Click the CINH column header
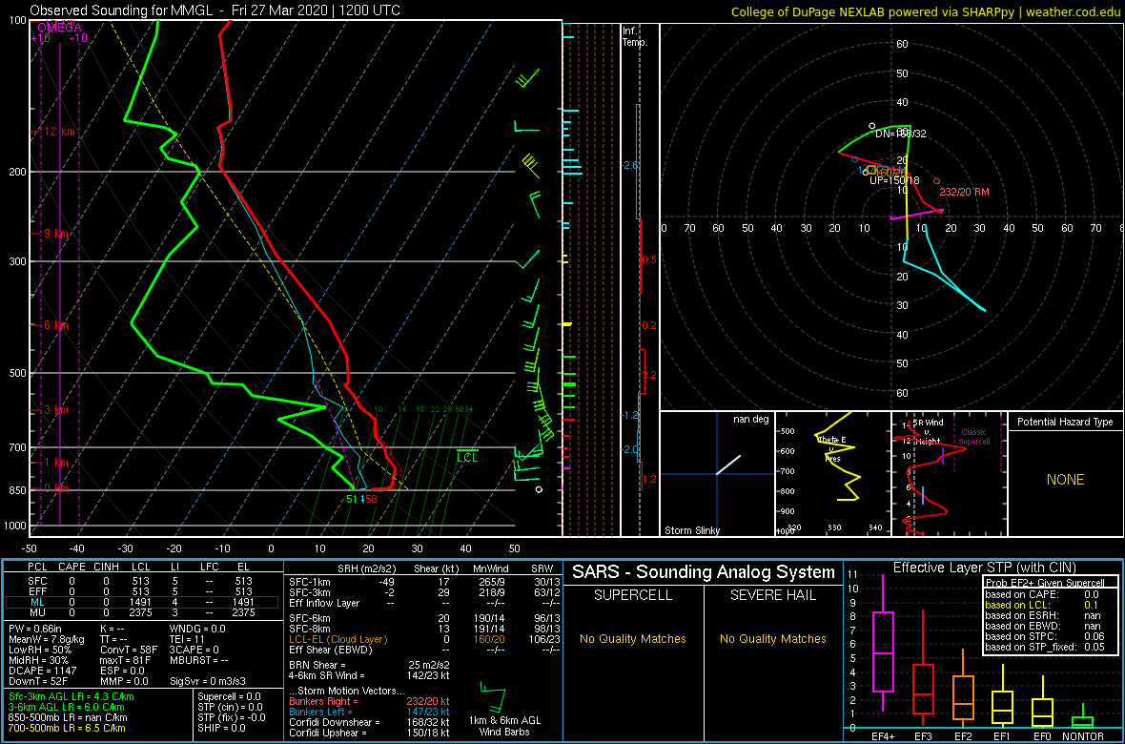This screenshot has height=744, width=1125. point(108,568)
